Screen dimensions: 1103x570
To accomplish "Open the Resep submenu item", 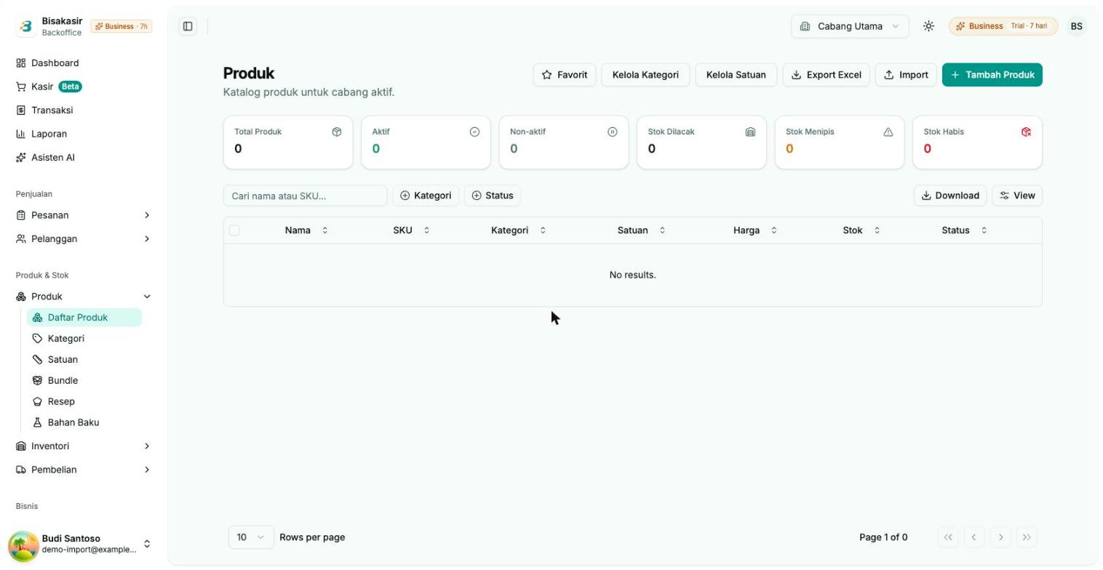I will [84, 402].
